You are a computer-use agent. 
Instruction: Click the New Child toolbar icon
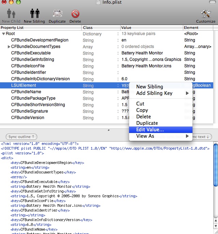pos(11,13)
